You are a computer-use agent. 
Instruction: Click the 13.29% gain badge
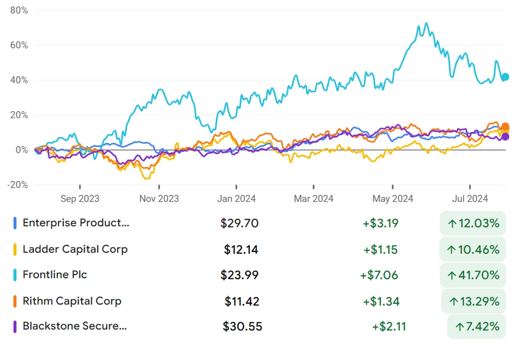(x=474, y=301)
